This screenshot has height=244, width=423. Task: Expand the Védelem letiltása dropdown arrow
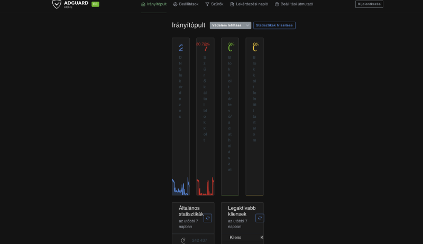point(247,25)
